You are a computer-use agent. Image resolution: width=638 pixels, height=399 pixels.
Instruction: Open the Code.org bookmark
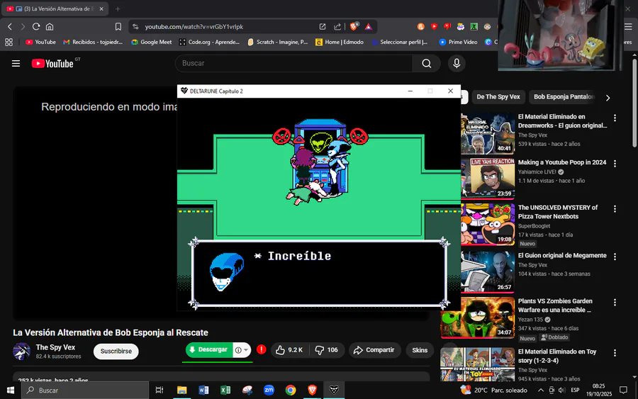209,42
